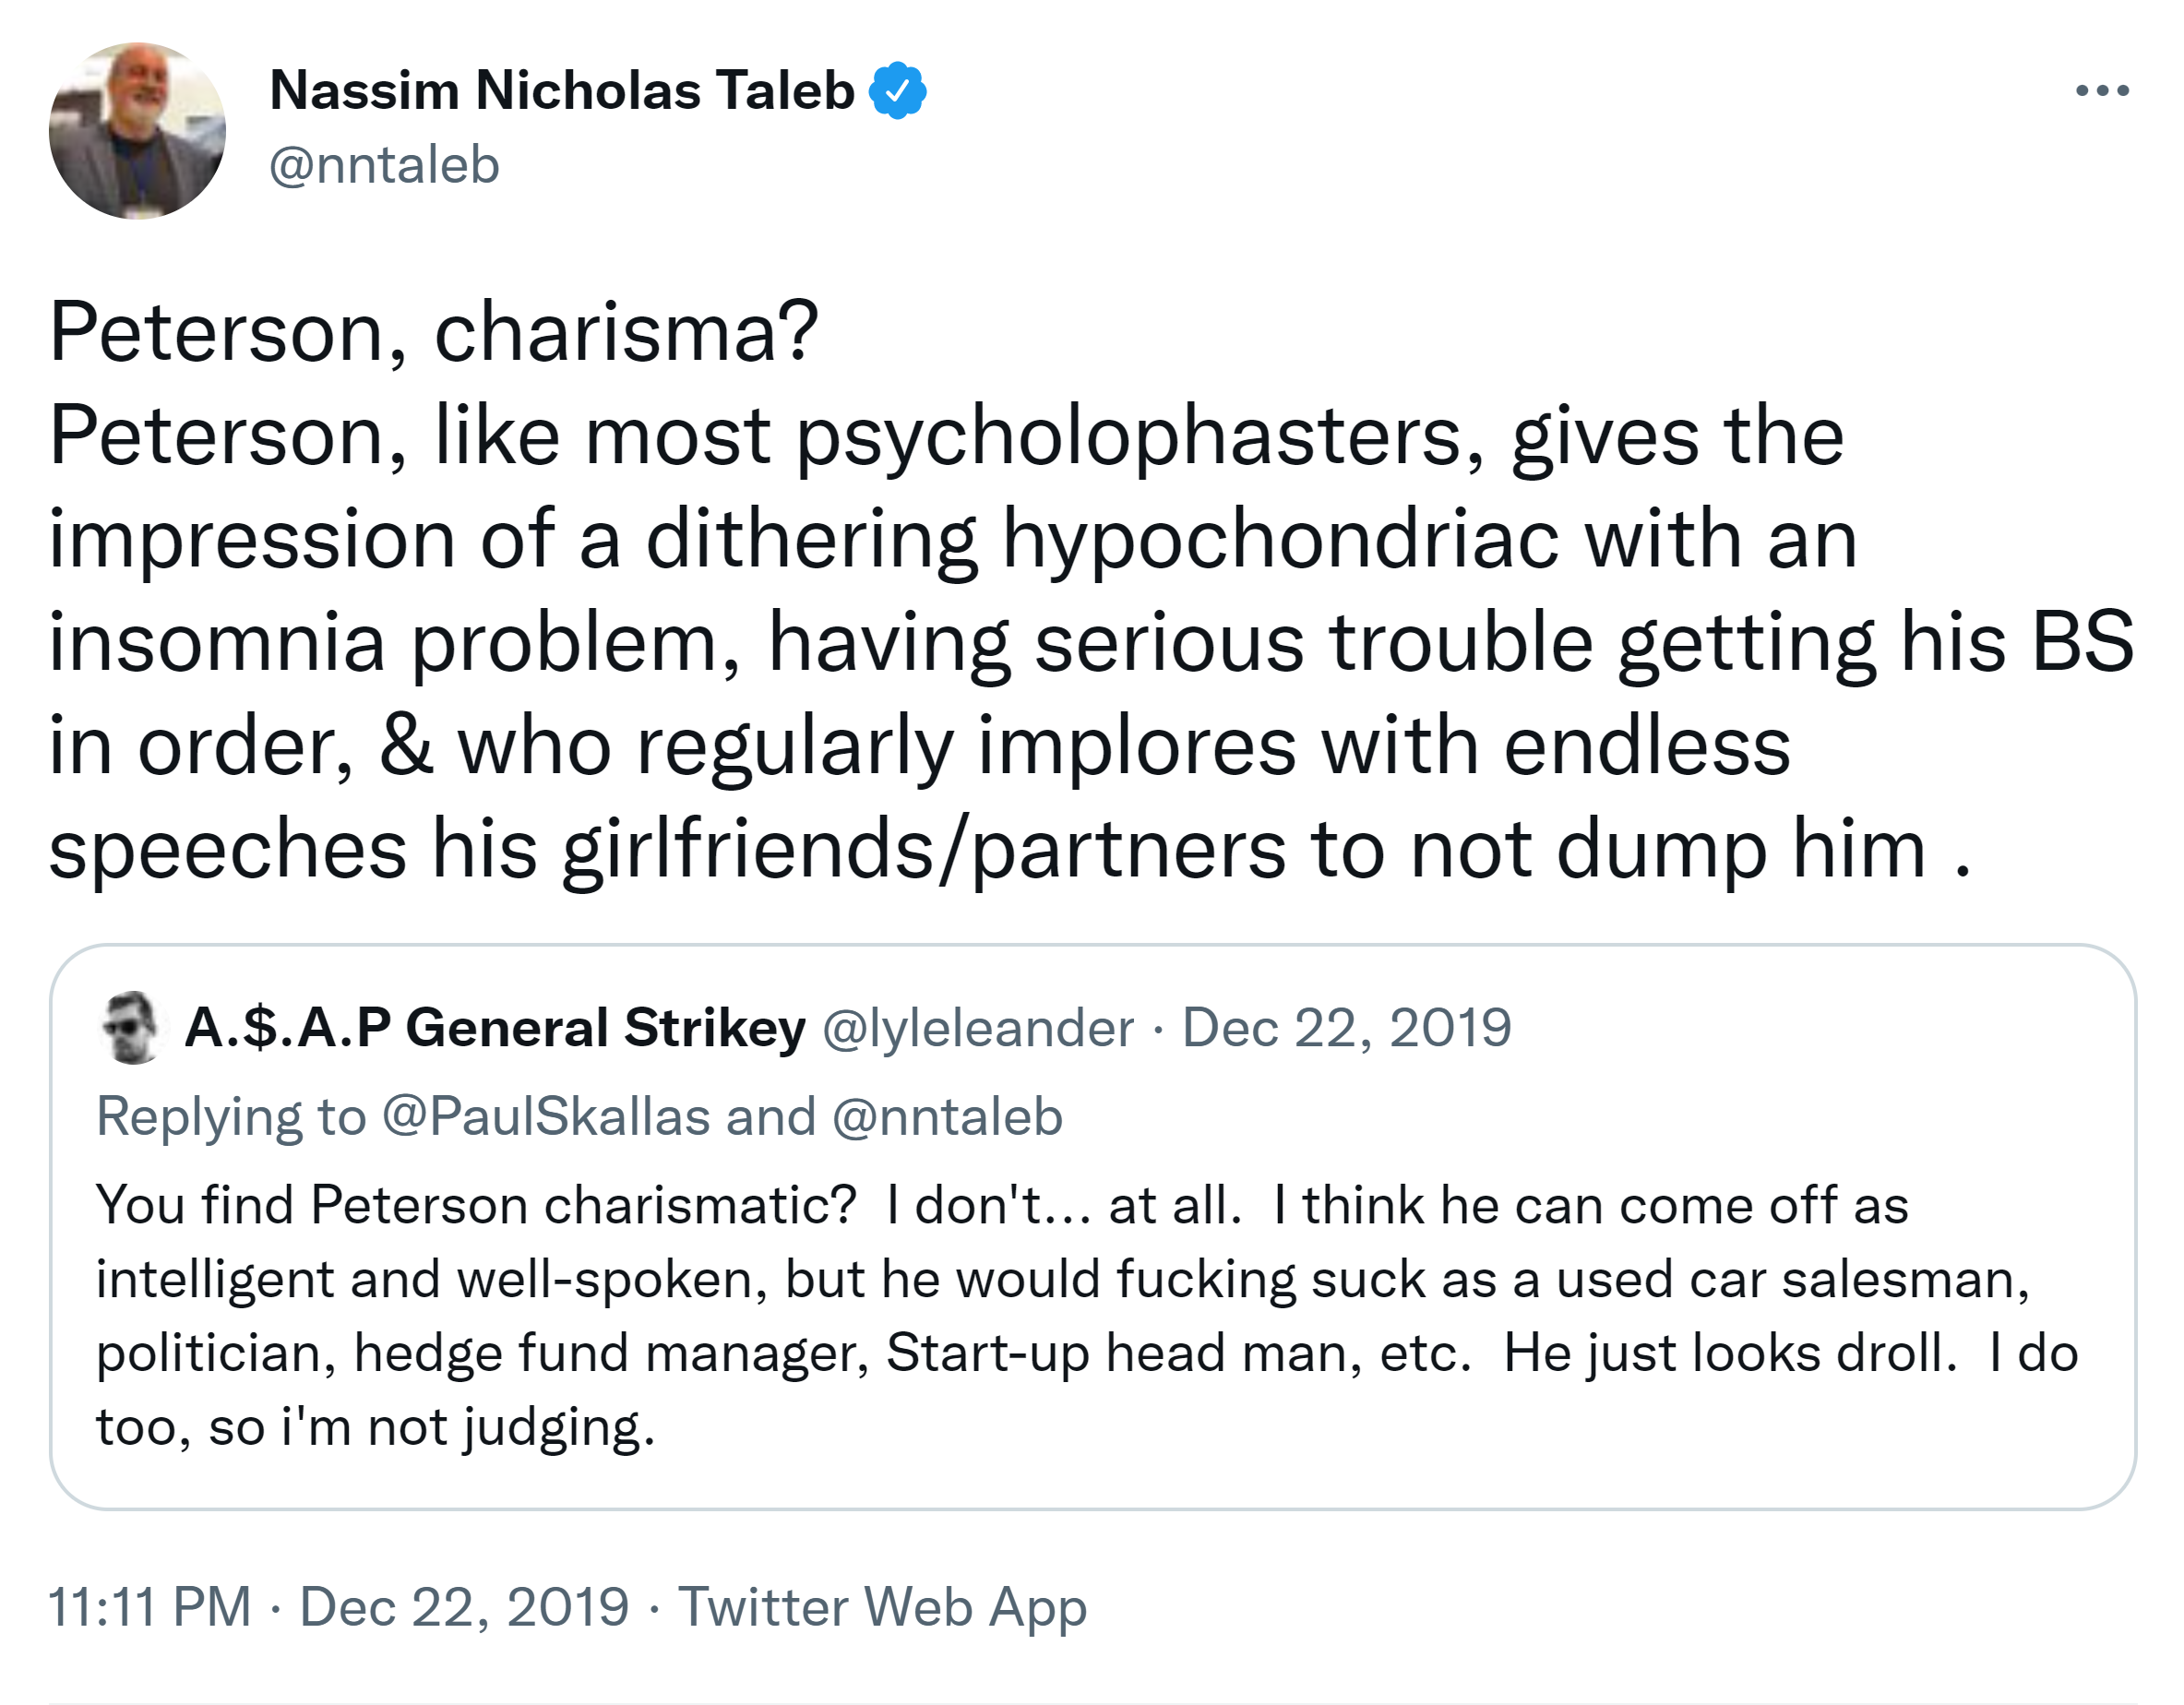Screen dimensions: 2184x1705
Task: Click the @lyleleander handle
Action: click(977, 1028)
